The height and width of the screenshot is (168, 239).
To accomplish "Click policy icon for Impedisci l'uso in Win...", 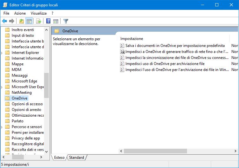I will click(122, 70).
